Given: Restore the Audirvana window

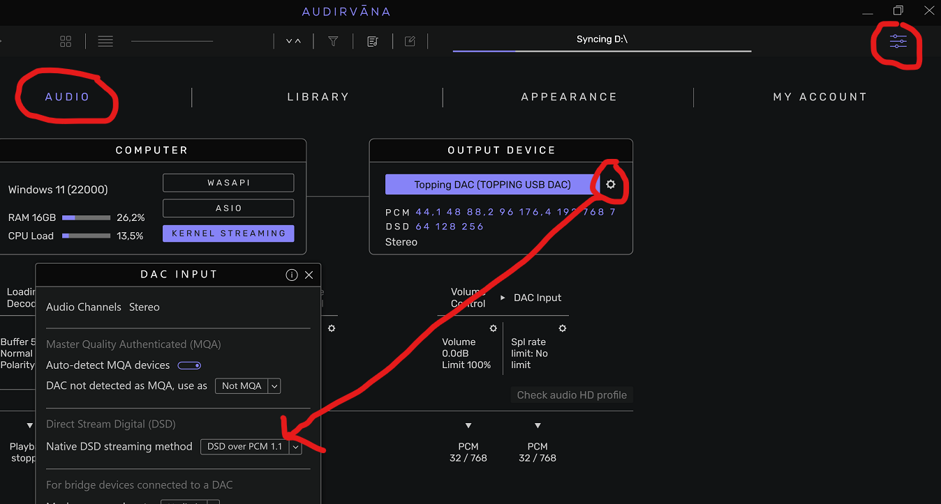Looking at the screenshot, I should pos(898,10).
